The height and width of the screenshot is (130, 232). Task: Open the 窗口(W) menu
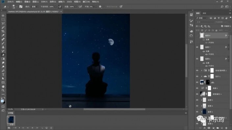87,2
